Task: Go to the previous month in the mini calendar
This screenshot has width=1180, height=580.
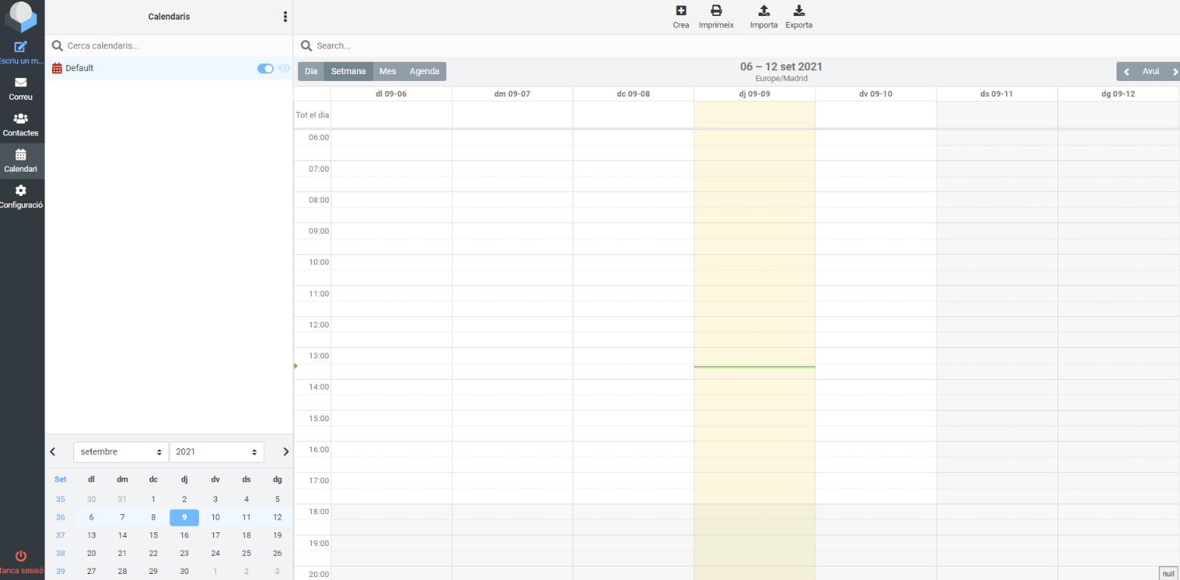Action: 53,451
